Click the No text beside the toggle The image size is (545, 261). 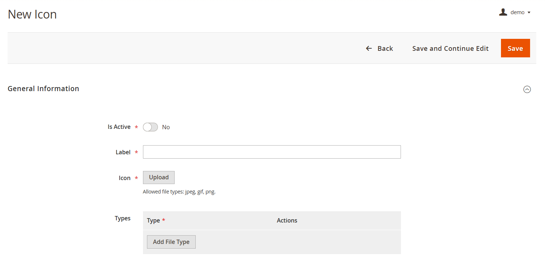tap(166, 127)
